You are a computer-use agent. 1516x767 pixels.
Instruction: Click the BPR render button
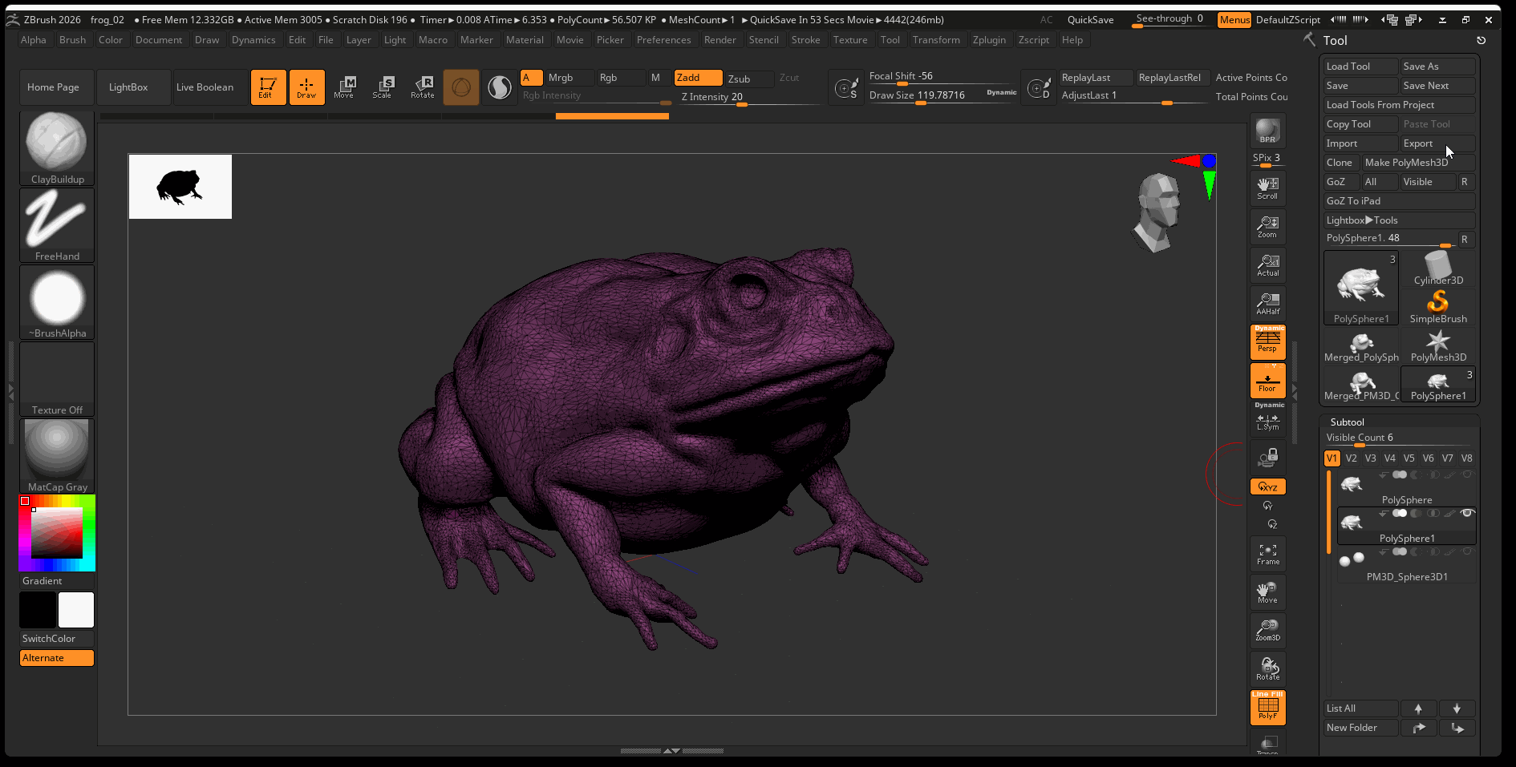1267,131
